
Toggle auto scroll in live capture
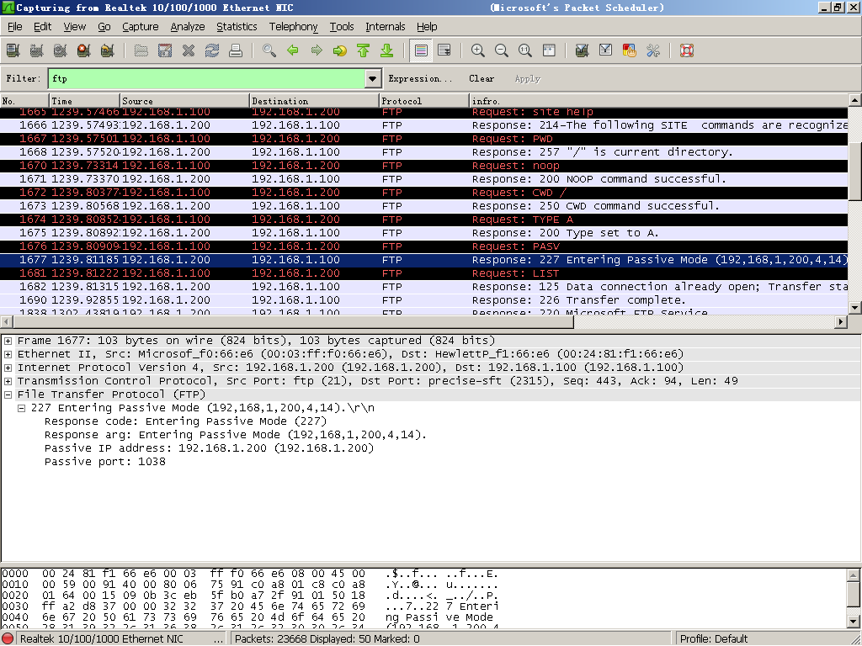pyautogui.click(x=444, y=50)
